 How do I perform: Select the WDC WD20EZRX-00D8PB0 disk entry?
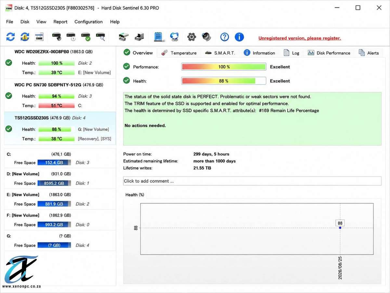coord(60,62)
